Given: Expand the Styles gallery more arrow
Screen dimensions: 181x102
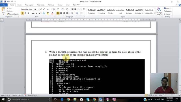Looking at the screenshot, I should point(155,14).
